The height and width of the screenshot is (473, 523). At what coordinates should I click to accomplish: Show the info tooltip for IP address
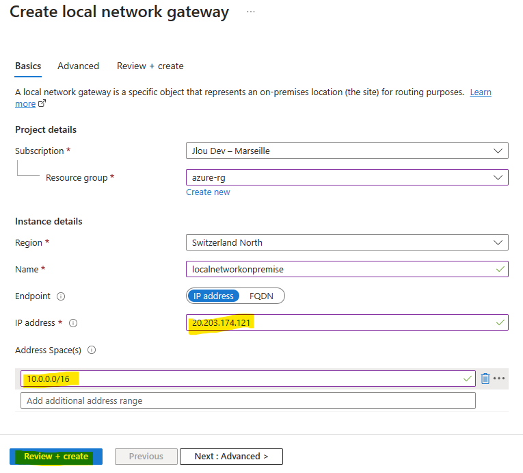click(x=73, y=323)
